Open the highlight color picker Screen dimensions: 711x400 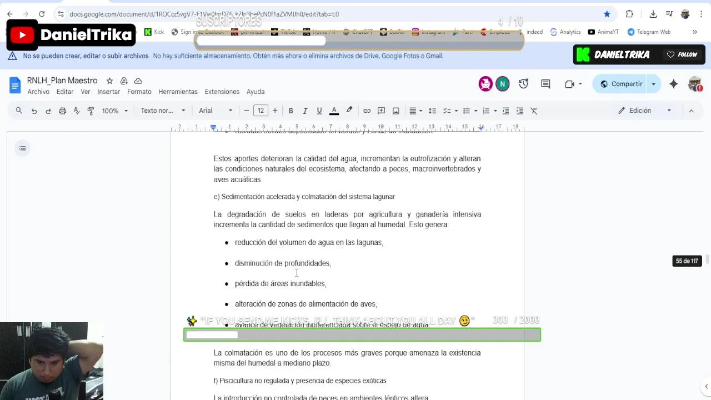tap(349, 111)
